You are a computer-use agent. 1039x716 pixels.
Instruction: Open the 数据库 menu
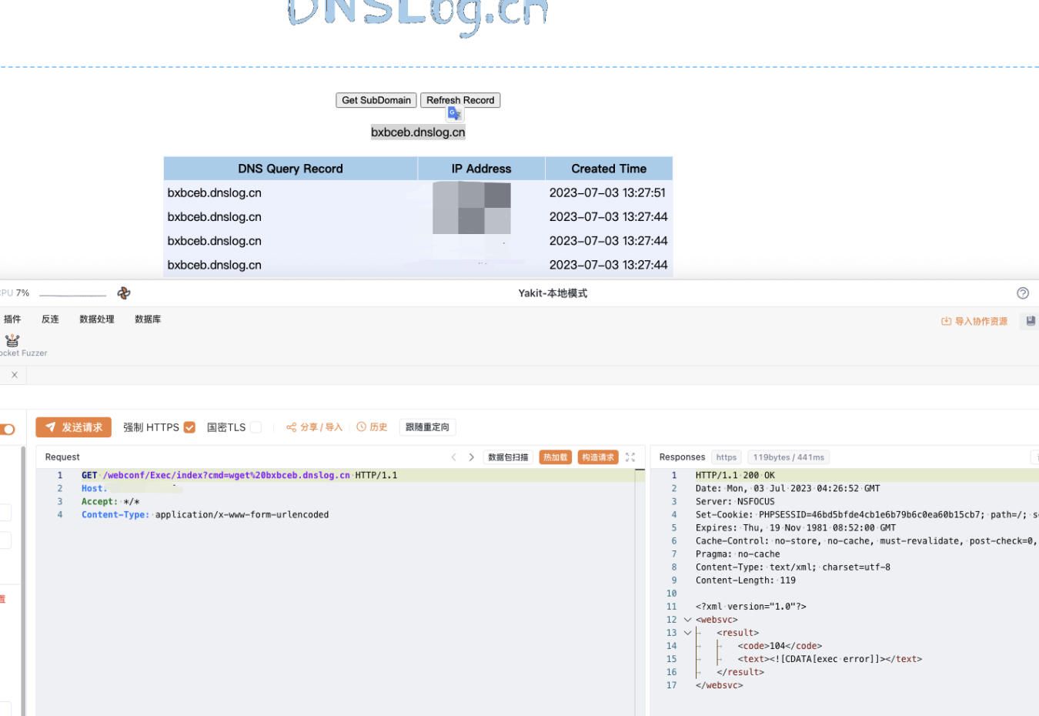(148, 320)
